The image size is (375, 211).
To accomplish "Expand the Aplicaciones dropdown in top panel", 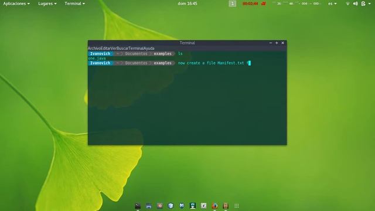I will [x=16, y=4].
